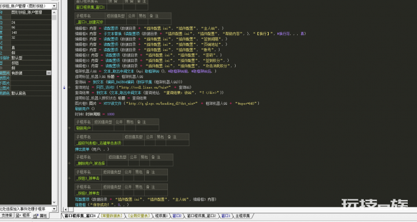Switch to the 属性 panel tab
417x222 pixels.
click(x=41, y=216)
